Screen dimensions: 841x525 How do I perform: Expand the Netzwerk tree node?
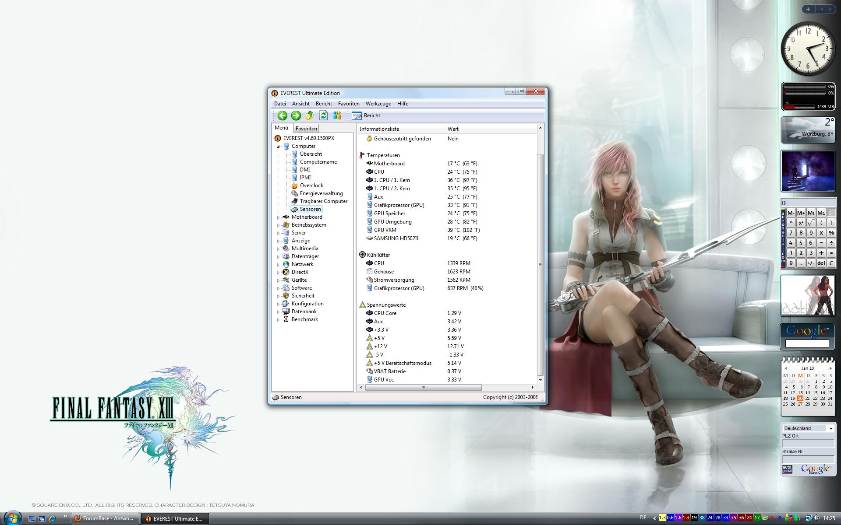click(x=278, y=265)
